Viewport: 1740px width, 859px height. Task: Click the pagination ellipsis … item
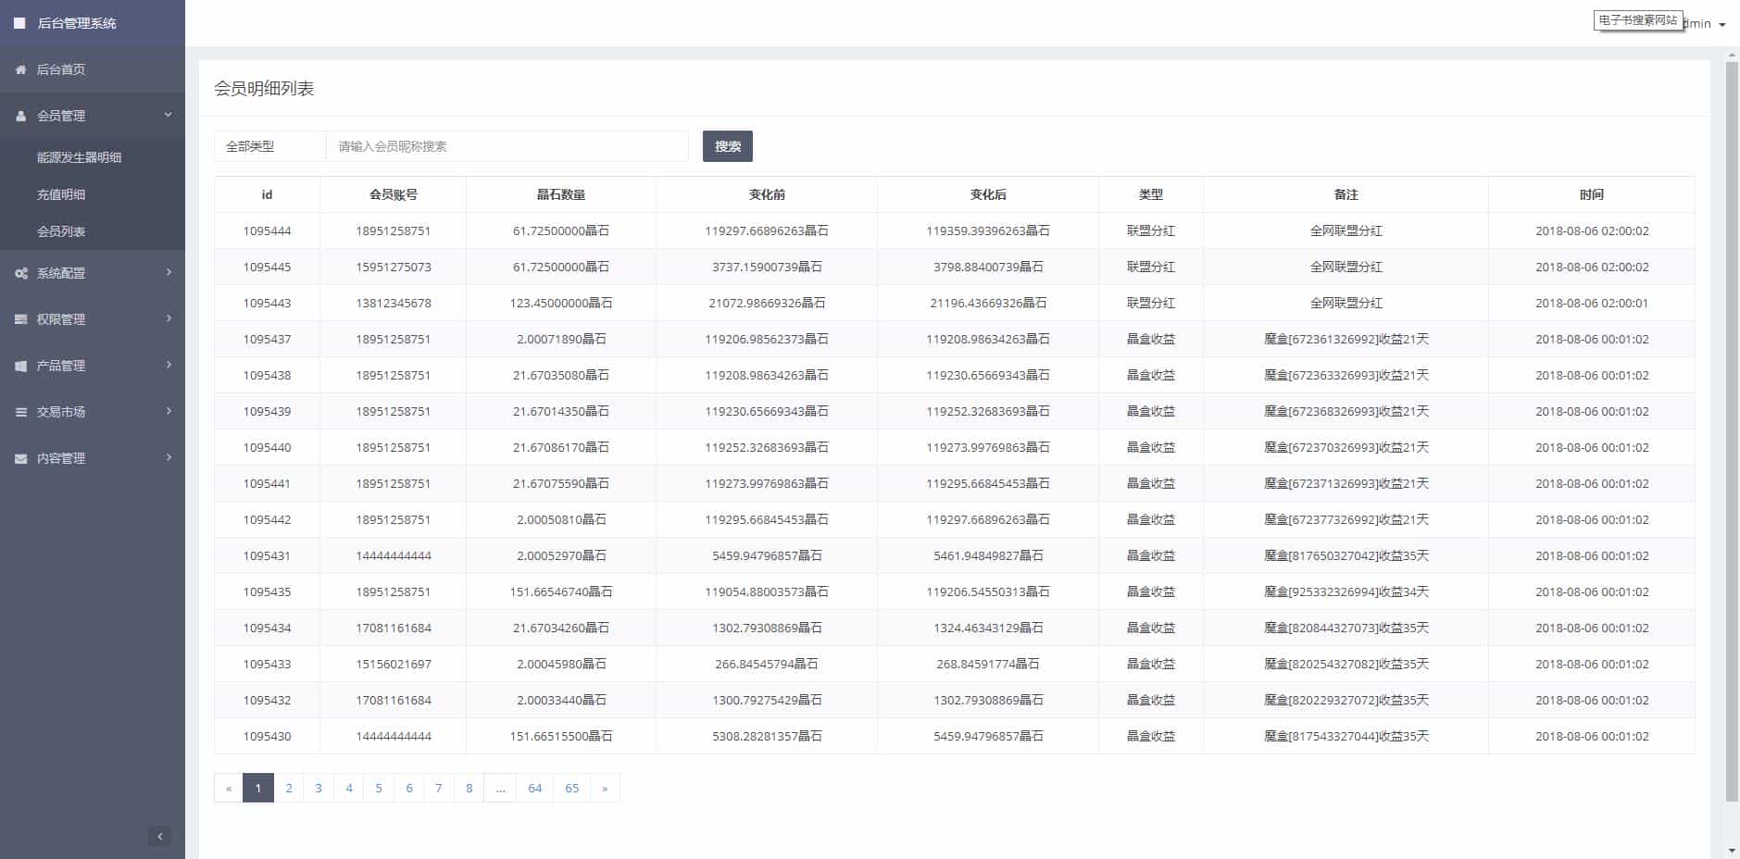click(x=500, y=788)
